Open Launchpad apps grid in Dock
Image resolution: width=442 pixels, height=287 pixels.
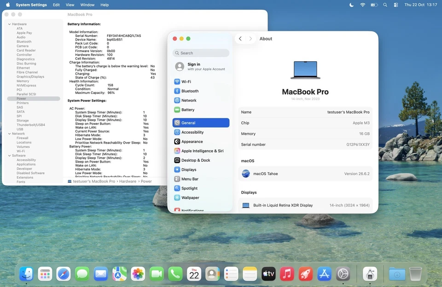(x=45, y=274)
